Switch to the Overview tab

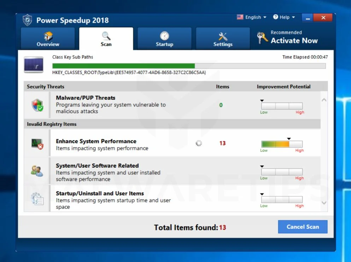click(x=48, y=38)
